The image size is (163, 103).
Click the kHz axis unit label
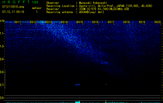[x=2, y=21]
